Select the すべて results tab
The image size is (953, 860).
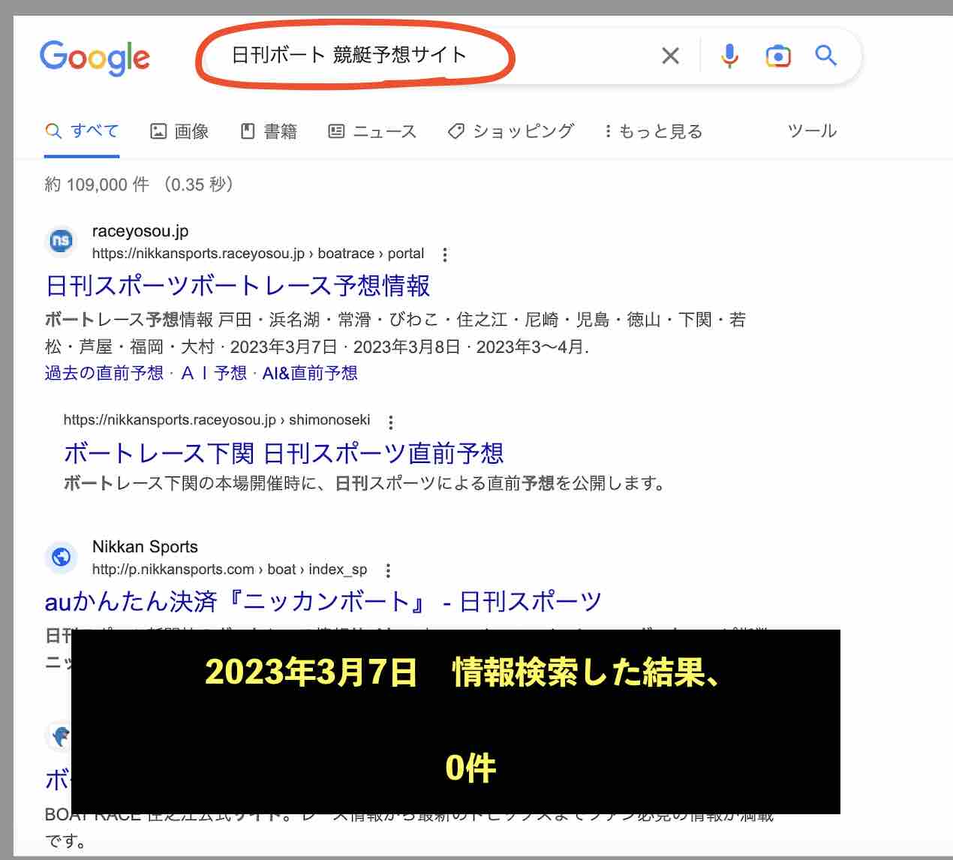[83, 131]
